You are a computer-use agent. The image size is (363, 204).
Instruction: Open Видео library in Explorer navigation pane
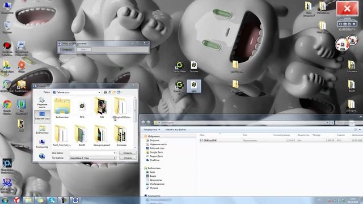153,176
